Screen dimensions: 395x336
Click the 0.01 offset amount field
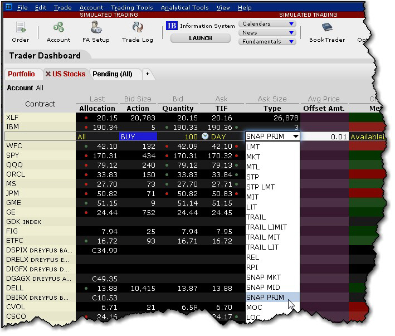(324, 137)
